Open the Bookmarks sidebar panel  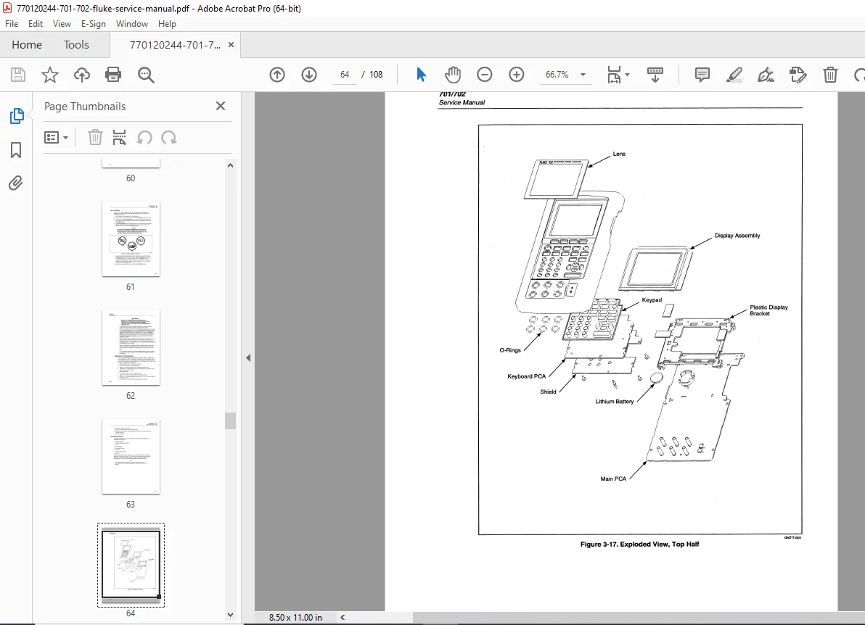tap(16, 150)
